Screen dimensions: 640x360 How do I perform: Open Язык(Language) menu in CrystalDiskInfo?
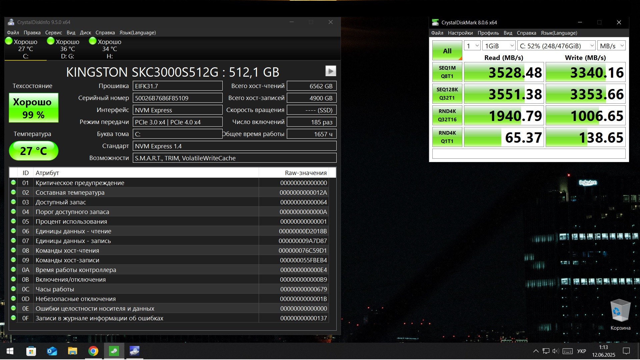pos(138,33)
